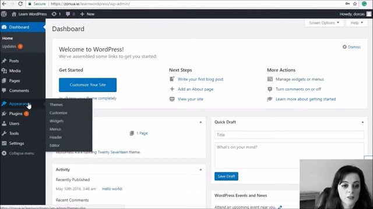373x209 pixels.
Task: Open the 1 Page link
Action: [x=142, y=133]
